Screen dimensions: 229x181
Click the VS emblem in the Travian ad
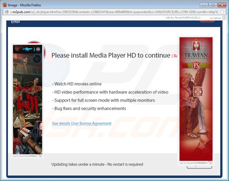pos(196,65)
